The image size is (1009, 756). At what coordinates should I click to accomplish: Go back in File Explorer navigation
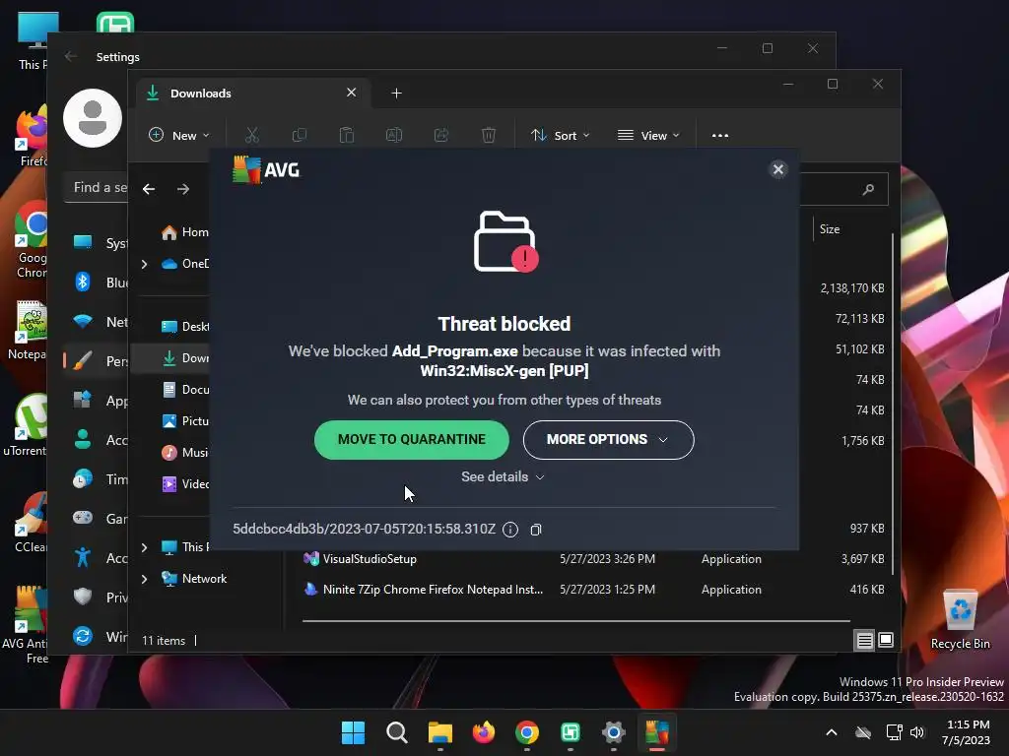tap(149, 189)
